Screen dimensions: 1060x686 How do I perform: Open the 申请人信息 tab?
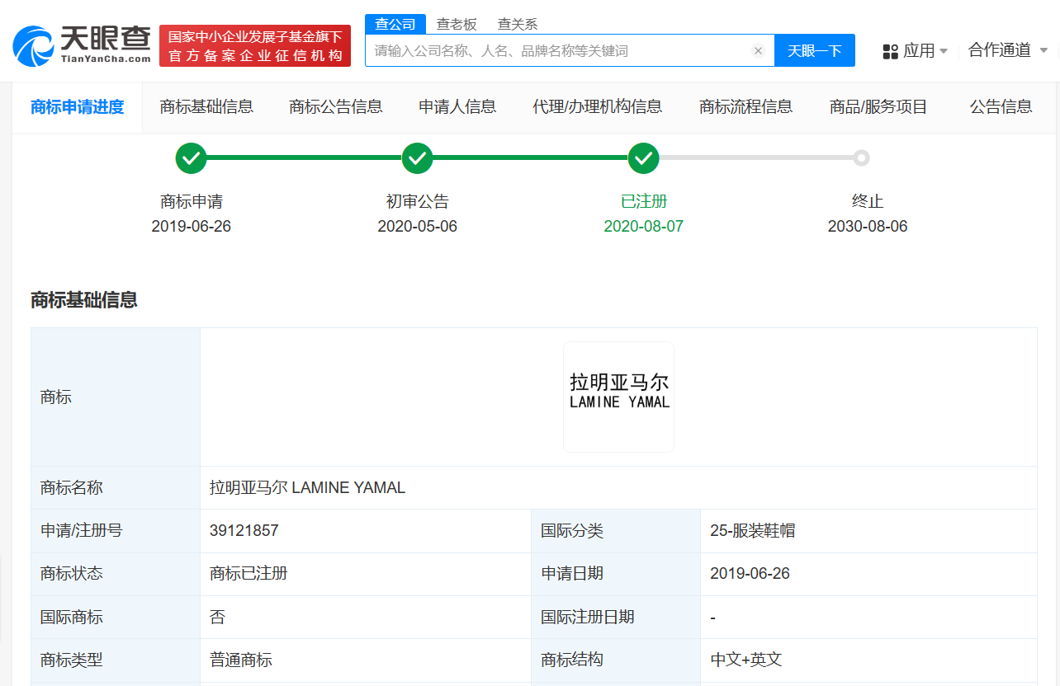coord(457,107)
